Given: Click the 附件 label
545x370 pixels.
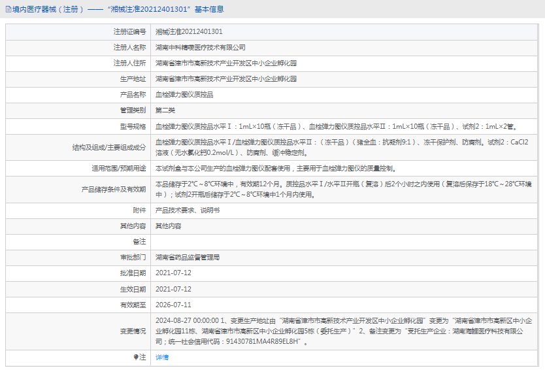Looking at the screenshot, I should pyautogui.click(x=139, y=210).
